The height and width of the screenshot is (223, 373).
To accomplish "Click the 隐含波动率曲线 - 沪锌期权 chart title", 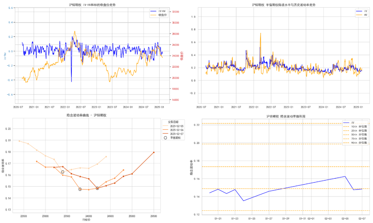I will click(86, 115).
